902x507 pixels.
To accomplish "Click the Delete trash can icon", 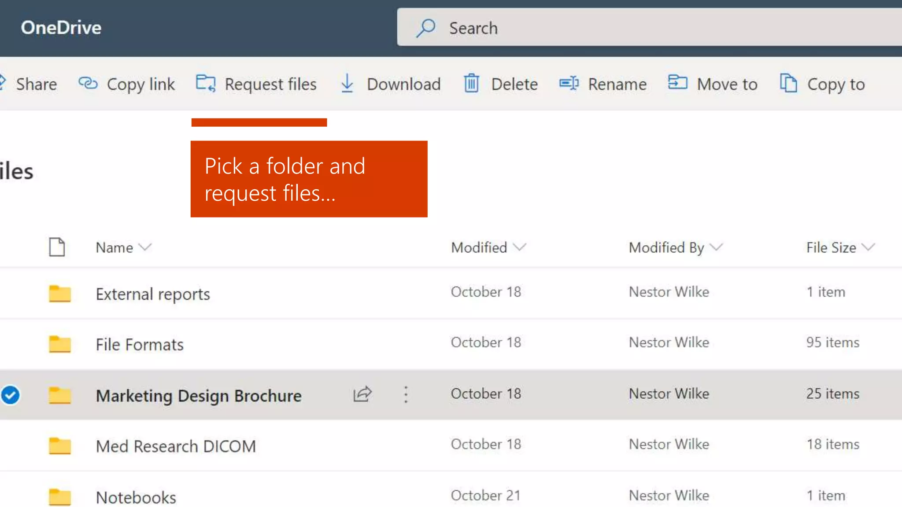I will (471, 83).
